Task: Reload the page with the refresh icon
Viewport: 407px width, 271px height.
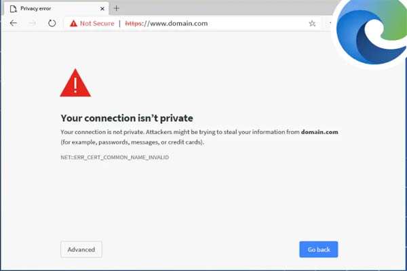Action: tap(52, 23)
